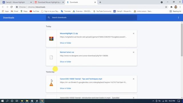Open the Sign in to your Pay bookmark
The height and width of the screenshot is (103, 183).
tap(50, 11)
